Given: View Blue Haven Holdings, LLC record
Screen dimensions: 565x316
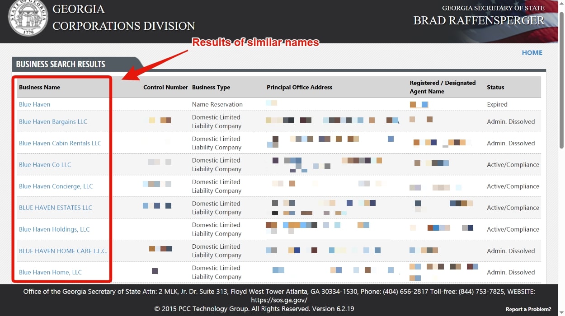Looking at the screenshot, I should point(54,229).
